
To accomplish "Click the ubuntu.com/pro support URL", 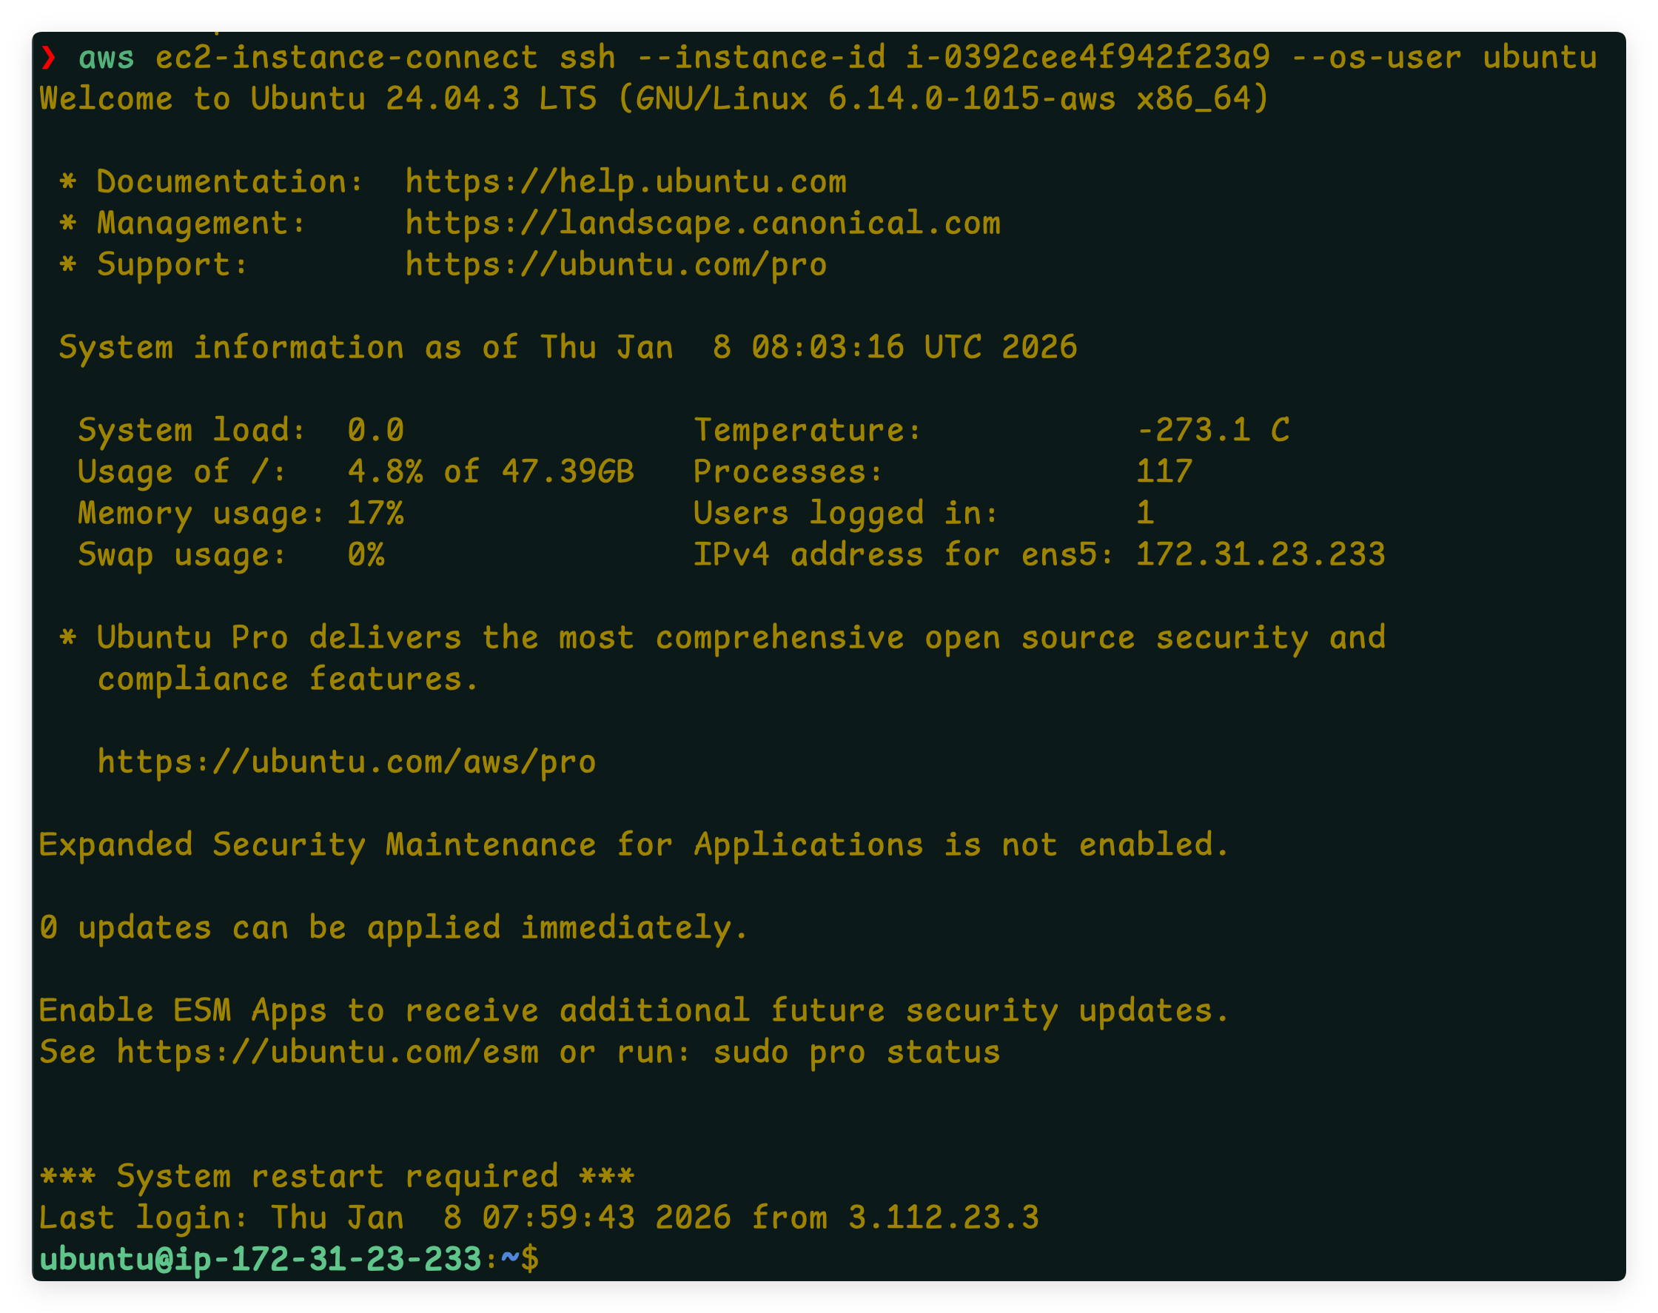I will tap(616, 265).
